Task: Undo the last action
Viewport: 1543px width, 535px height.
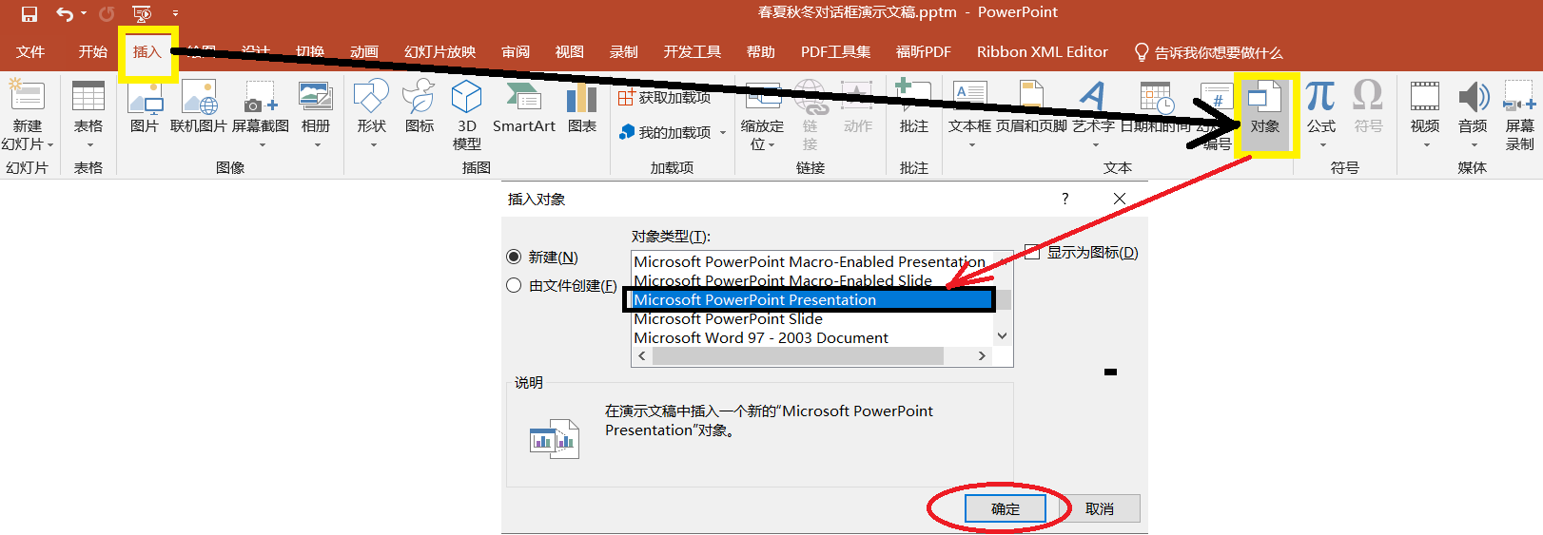Action: pyautogui.click(x=64, y=13)
